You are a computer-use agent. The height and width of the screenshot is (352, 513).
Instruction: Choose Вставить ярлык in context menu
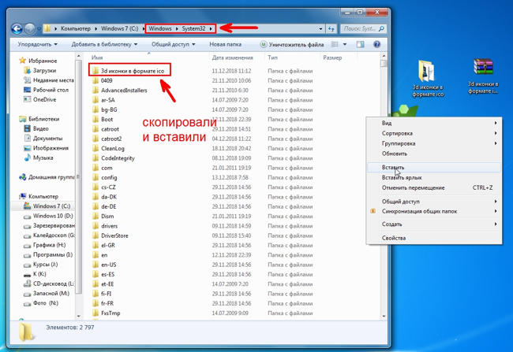tap(434, 178)
